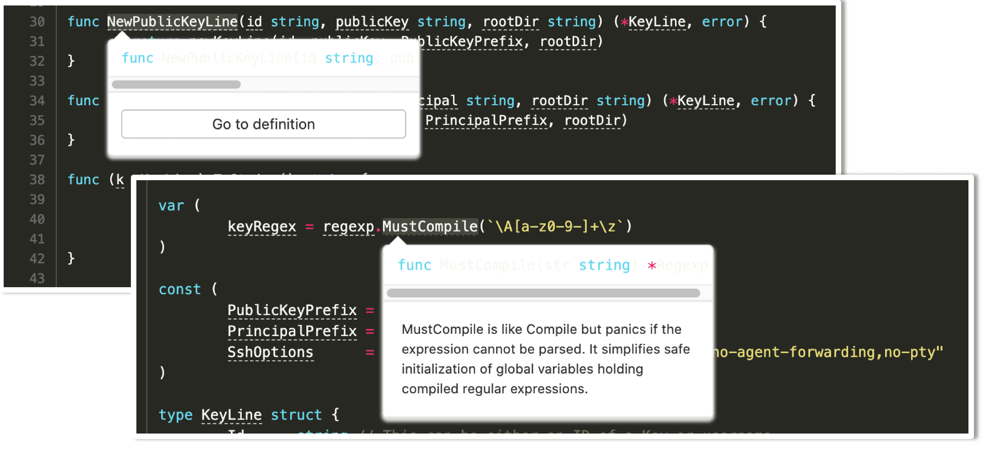984x450 pixels.
Task: Select the keyRegex variable name
Action: [x=262, y=226]
